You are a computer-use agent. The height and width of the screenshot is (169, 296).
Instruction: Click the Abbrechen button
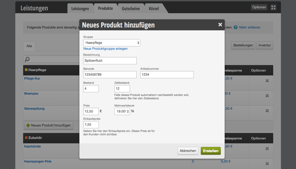188,151
